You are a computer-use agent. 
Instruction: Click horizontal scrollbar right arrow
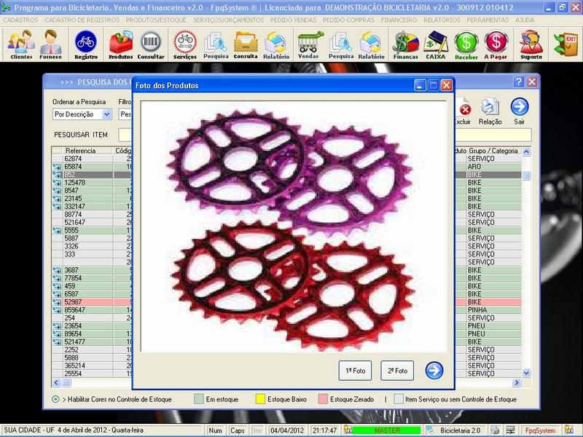coord(517,382)
